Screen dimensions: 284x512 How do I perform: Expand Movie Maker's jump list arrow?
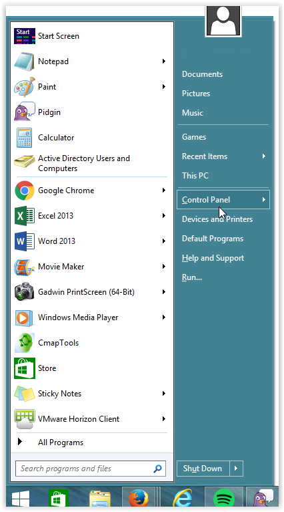164,267
